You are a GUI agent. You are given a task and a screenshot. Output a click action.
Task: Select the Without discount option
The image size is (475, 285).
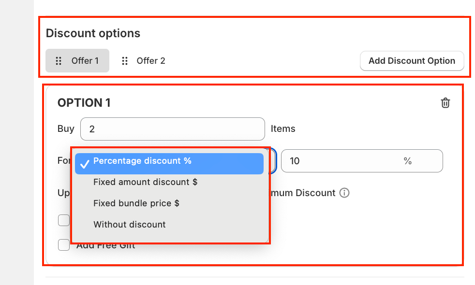(129, 225)
